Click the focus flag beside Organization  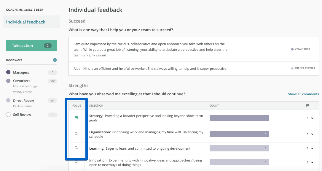click(x=77, y=134)
